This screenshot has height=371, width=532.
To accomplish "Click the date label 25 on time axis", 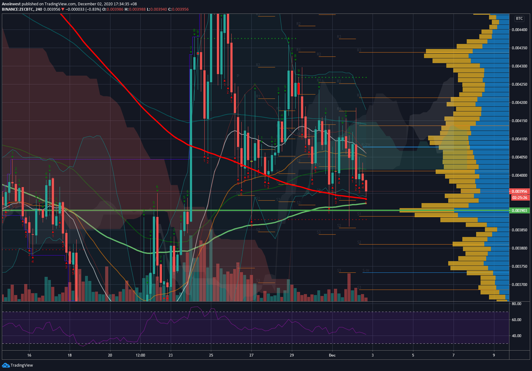I will [x=211, y=355].
